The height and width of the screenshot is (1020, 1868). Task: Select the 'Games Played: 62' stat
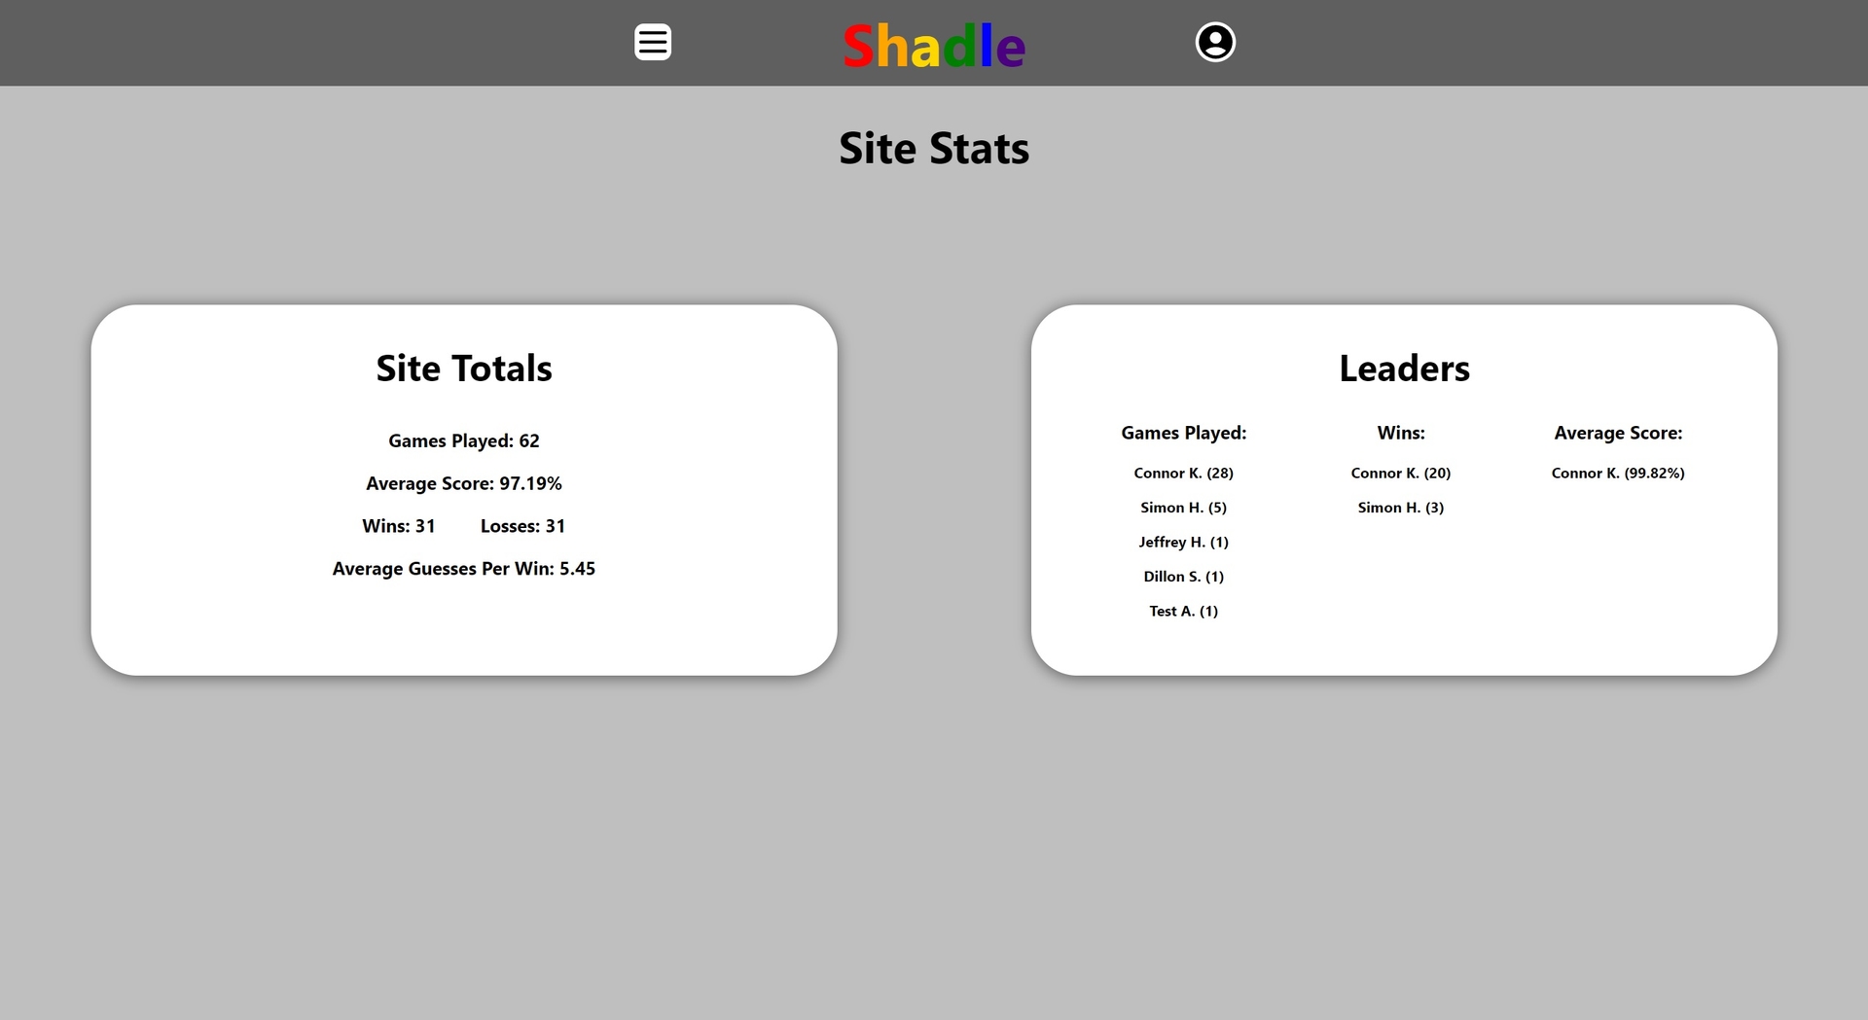pos(464,440)
